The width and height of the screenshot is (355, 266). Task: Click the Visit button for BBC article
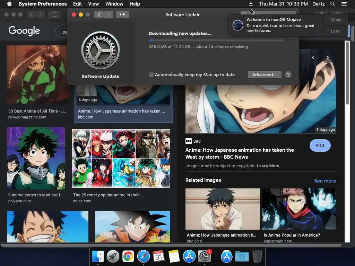tap(320, 145)
